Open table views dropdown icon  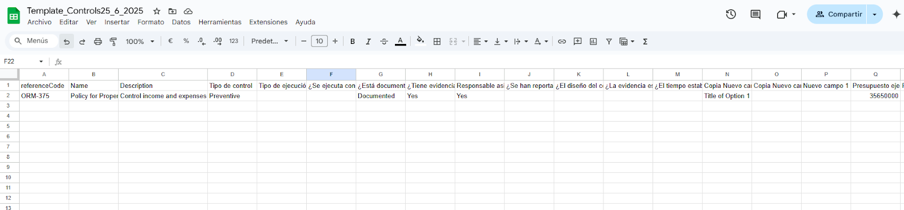click(x=627, y=41)
